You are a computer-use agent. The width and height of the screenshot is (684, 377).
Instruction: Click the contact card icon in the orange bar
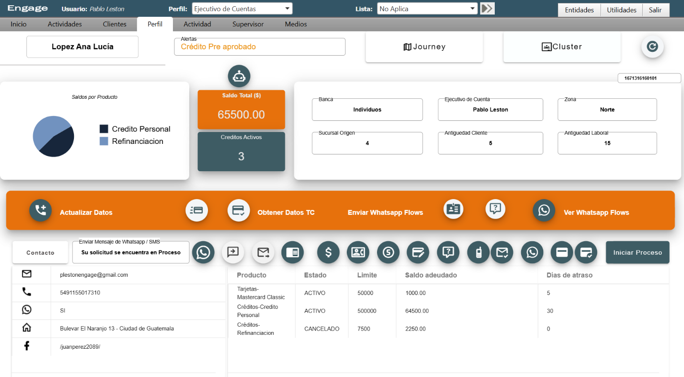453,209
